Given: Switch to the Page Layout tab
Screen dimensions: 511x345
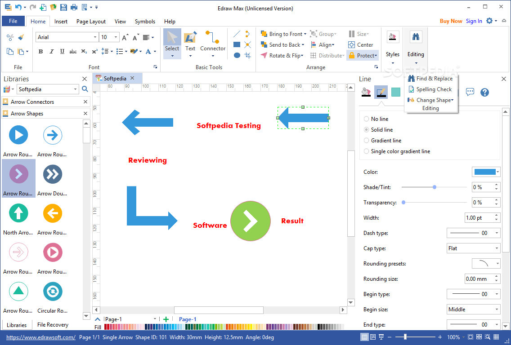Looking at the screenshot, I should (x=91, y=22).
